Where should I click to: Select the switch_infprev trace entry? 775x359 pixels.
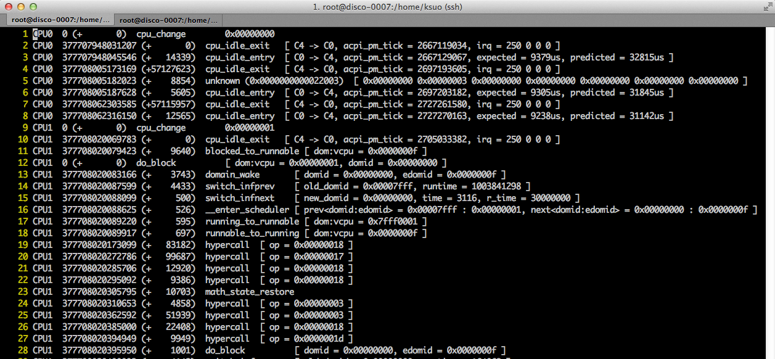coord(240,186)
